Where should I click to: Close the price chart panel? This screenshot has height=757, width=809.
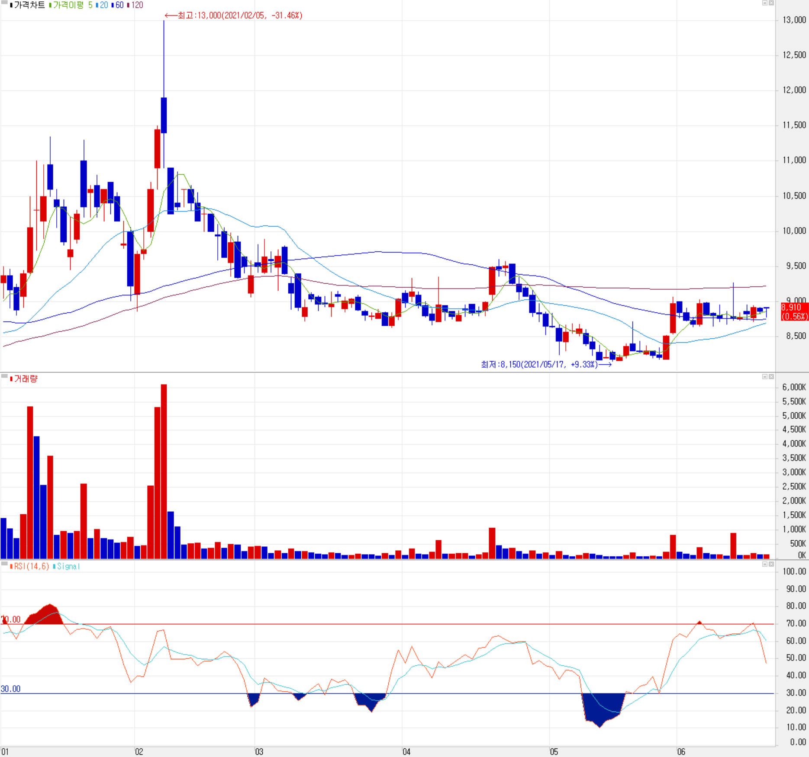771,3
